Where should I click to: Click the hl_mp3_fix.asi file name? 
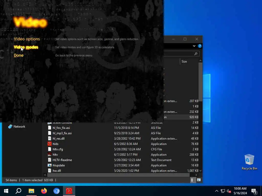click(x=62, y=133)
